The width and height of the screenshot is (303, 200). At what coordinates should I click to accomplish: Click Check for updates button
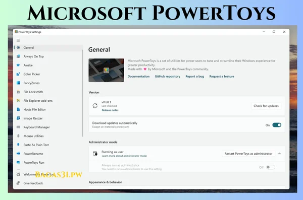[266, 106]
